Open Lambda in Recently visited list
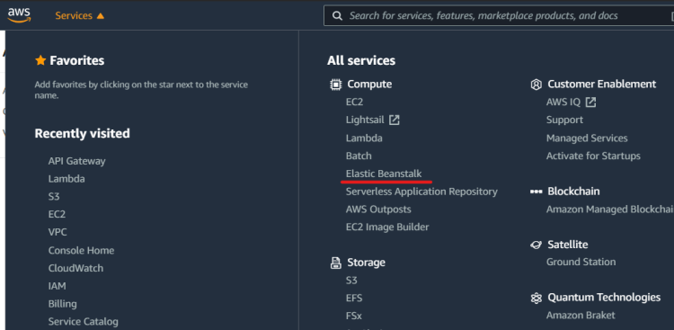The width and height of the screenshot is (674, 330). coord(67,179)
